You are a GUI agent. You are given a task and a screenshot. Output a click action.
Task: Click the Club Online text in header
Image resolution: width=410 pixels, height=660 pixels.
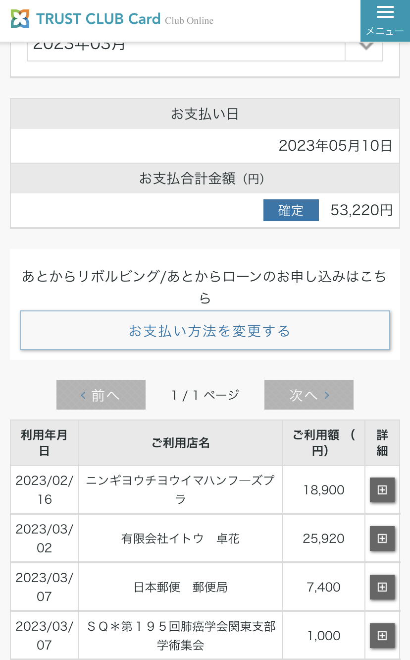[x=189, y=21]
